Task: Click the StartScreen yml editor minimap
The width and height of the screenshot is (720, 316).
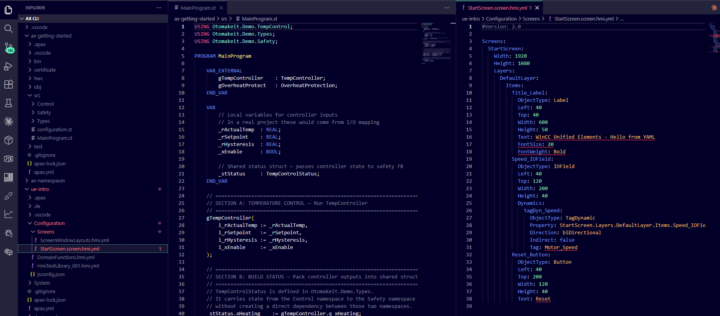Action: point(714,37)
